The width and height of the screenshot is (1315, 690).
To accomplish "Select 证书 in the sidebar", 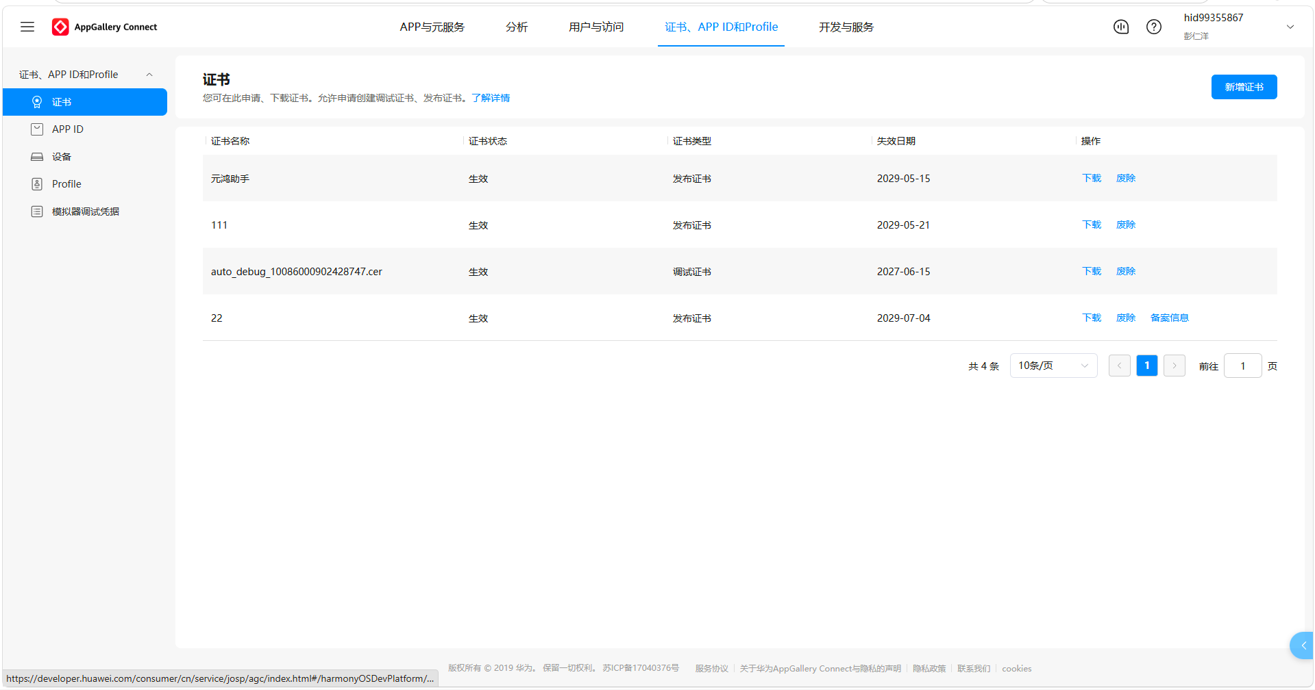I will 85,102.
